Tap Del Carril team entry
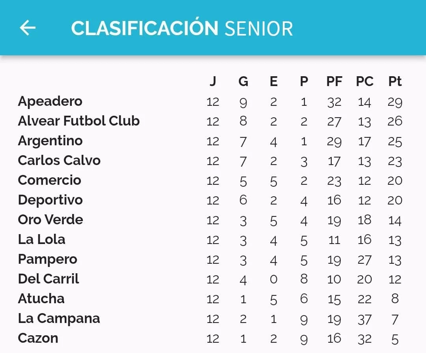The image size is (426, 353). point(49,279)
